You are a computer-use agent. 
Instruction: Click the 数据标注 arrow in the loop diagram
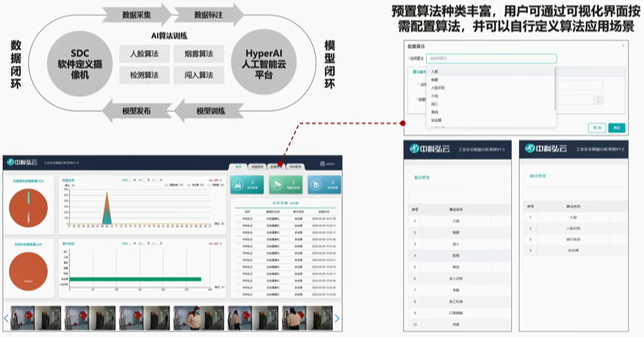click(209, 15)
